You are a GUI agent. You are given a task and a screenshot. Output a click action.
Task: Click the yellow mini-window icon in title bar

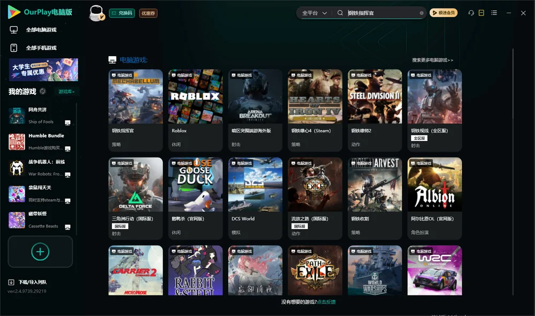point(481,13)
